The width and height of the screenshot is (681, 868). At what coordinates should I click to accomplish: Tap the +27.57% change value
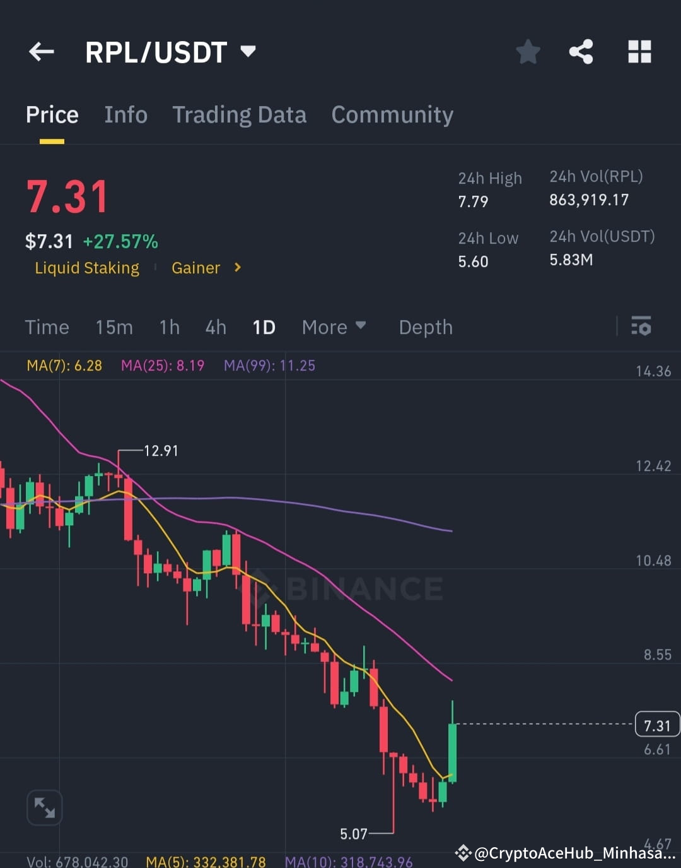coord(120,241)
